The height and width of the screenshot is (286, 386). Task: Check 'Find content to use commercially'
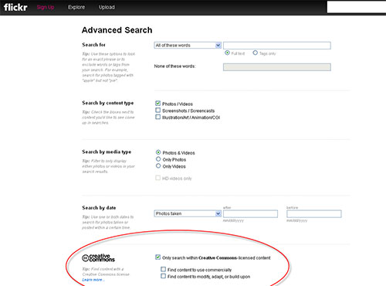[163, 269]
